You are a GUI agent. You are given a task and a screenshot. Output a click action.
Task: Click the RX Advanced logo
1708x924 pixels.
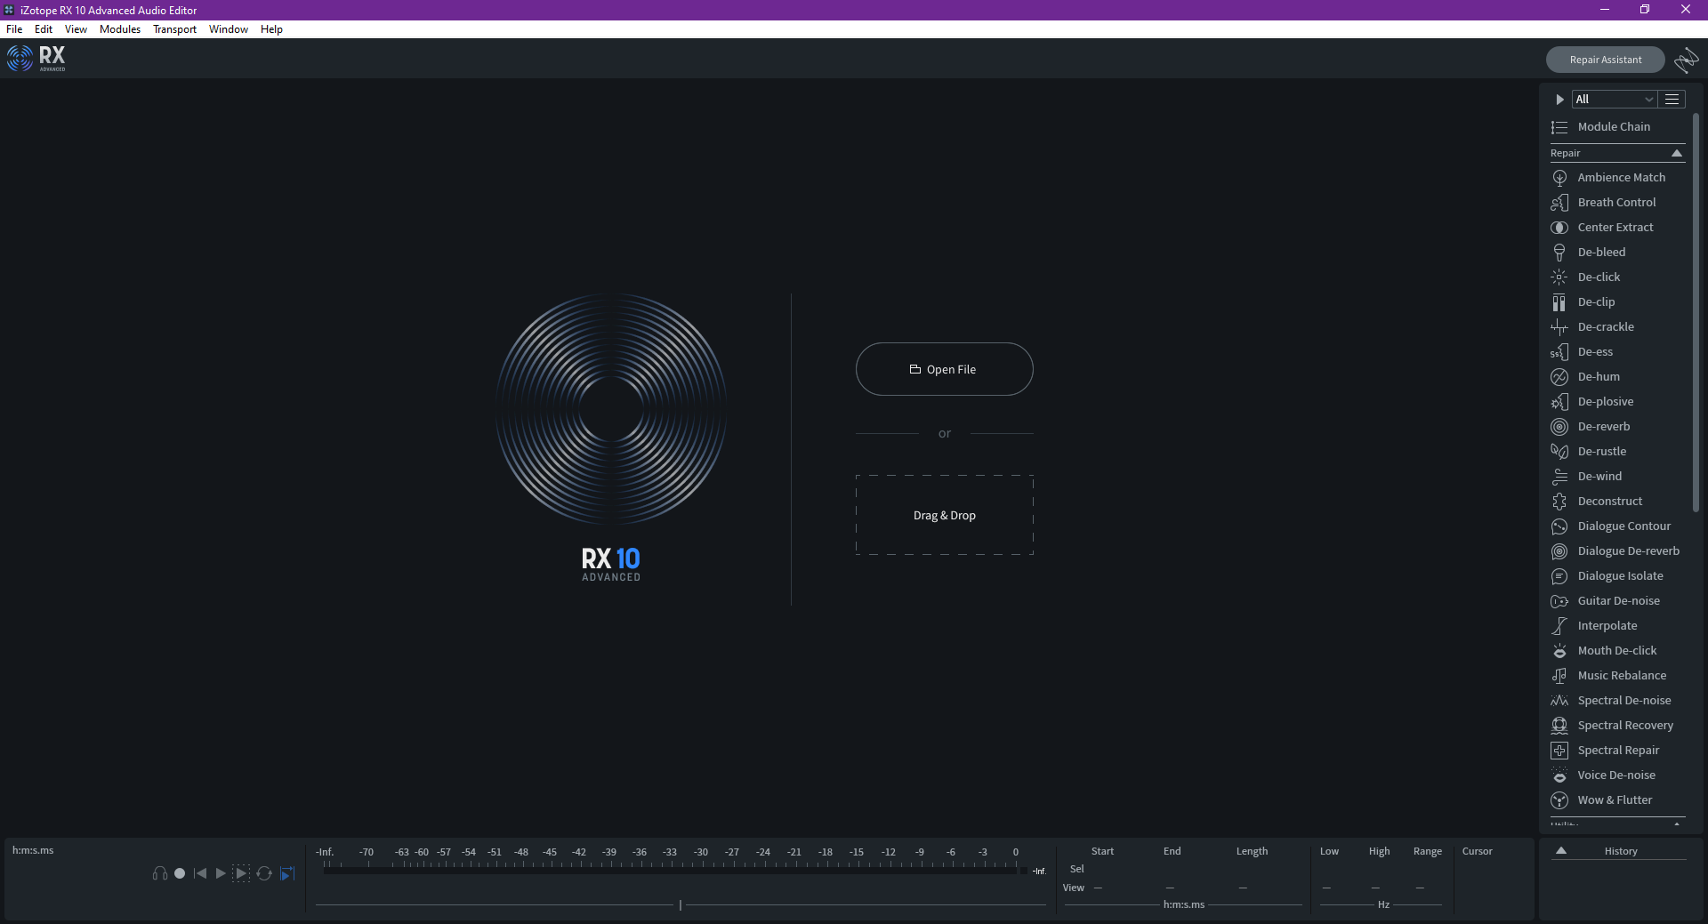(x=36, y=59)
